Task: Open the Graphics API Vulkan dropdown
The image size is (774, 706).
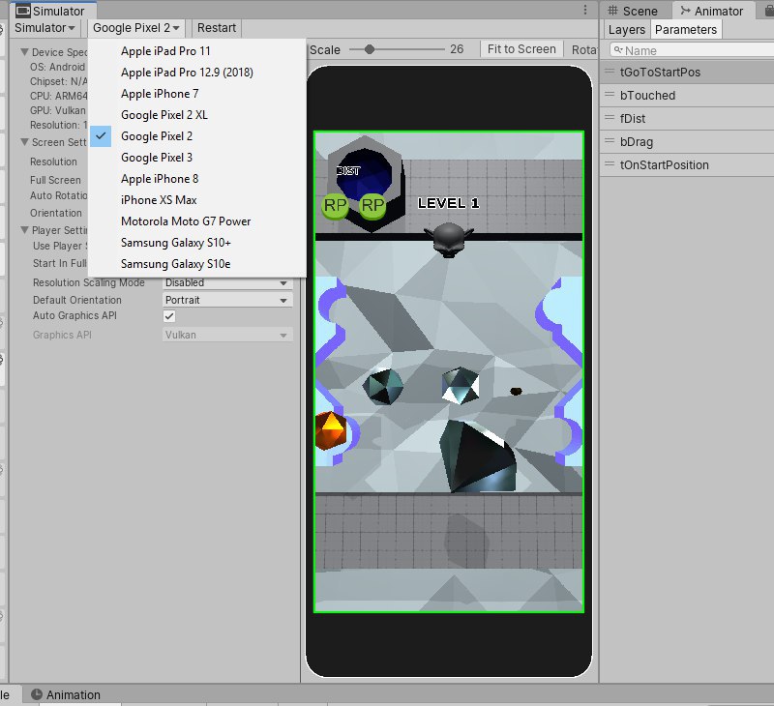Action: pos(227,335)
